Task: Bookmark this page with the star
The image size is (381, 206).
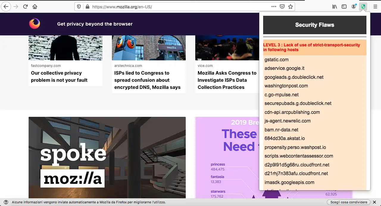Action: (x=291, y=7)
